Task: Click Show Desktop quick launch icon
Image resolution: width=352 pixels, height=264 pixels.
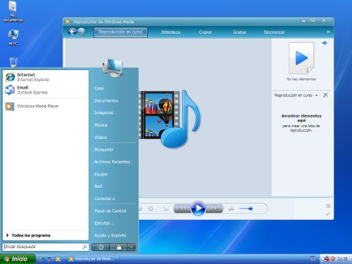Action: coord(50,259)
